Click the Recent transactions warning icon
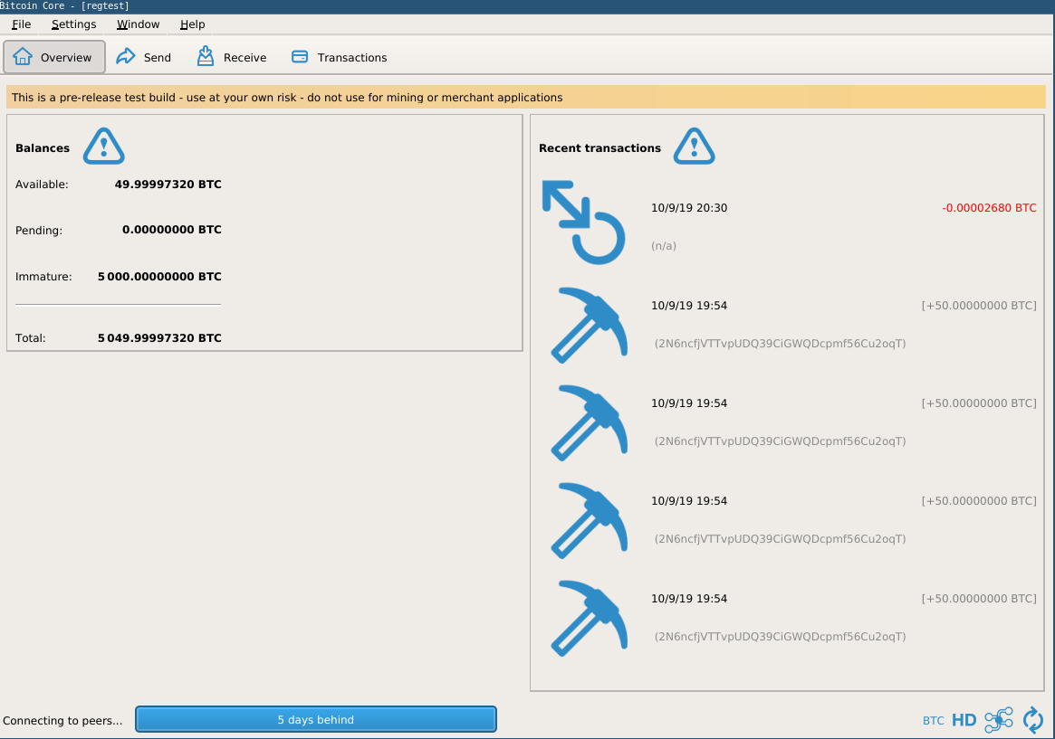1055x739 pixels. (x=695, y=147)
